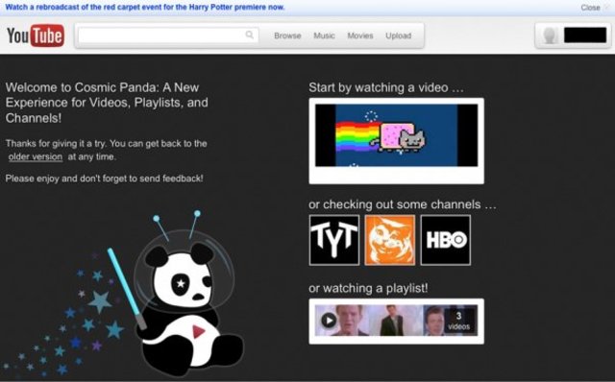Viewport: 615px width, 382px height.
Task: Open the orange cat channel icon
Action: coord(390,240)
